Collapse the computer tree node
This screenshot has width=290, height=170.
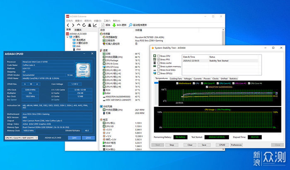[x=67, y=37]
